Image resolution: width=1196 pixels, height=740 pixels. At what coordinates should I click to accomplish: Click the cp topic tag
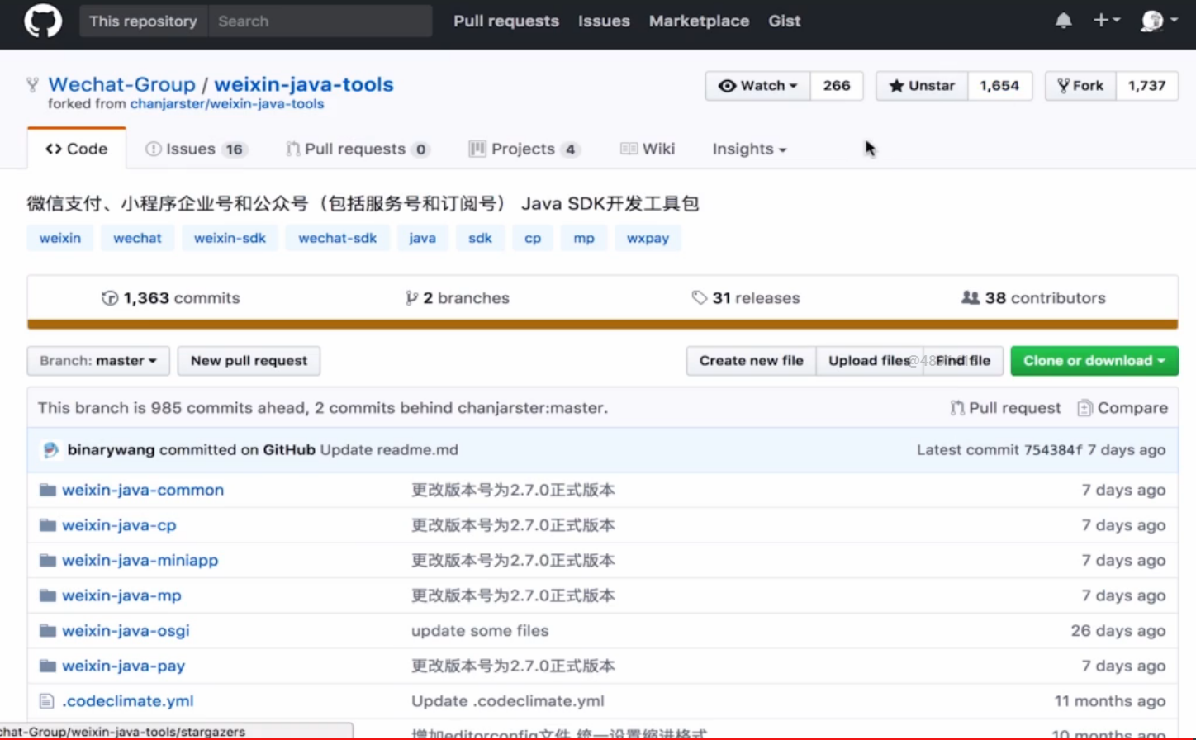coord(533,238)
